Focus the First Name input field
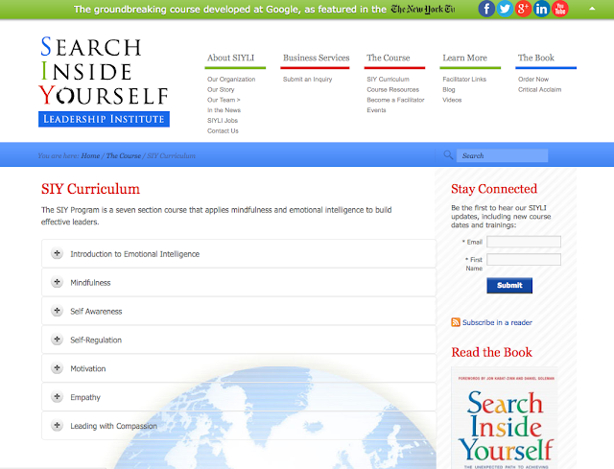Viewport: 614px width, 469px height. click(x=524, y=260)
